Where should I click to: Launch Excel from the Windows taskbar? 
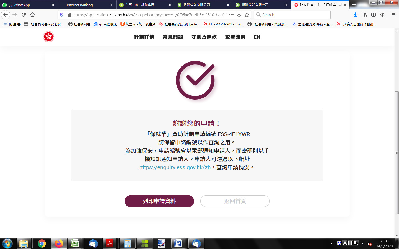tap(75, 243)
